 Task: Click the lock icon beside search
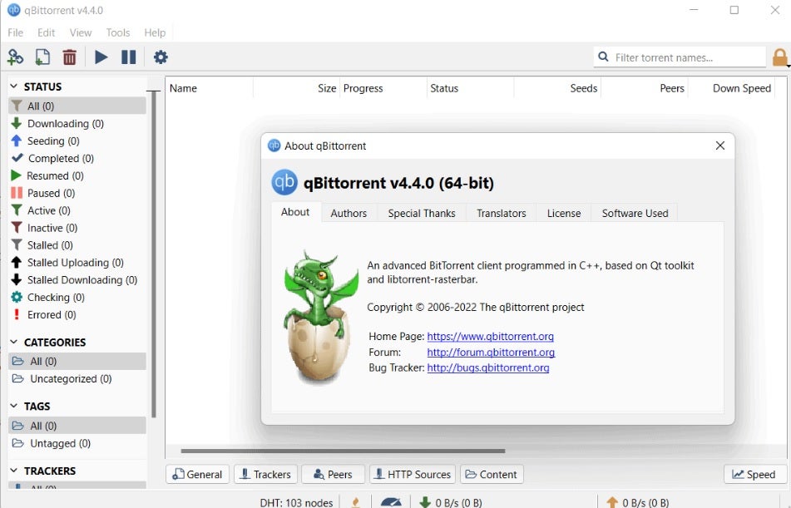tap(779, 57)
